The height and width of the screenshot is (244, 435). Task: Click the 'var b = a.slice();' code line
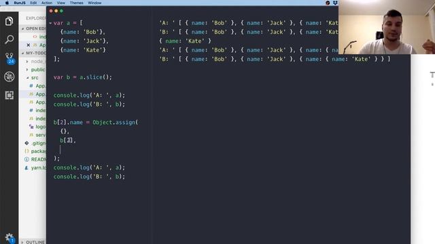point(83,77)
